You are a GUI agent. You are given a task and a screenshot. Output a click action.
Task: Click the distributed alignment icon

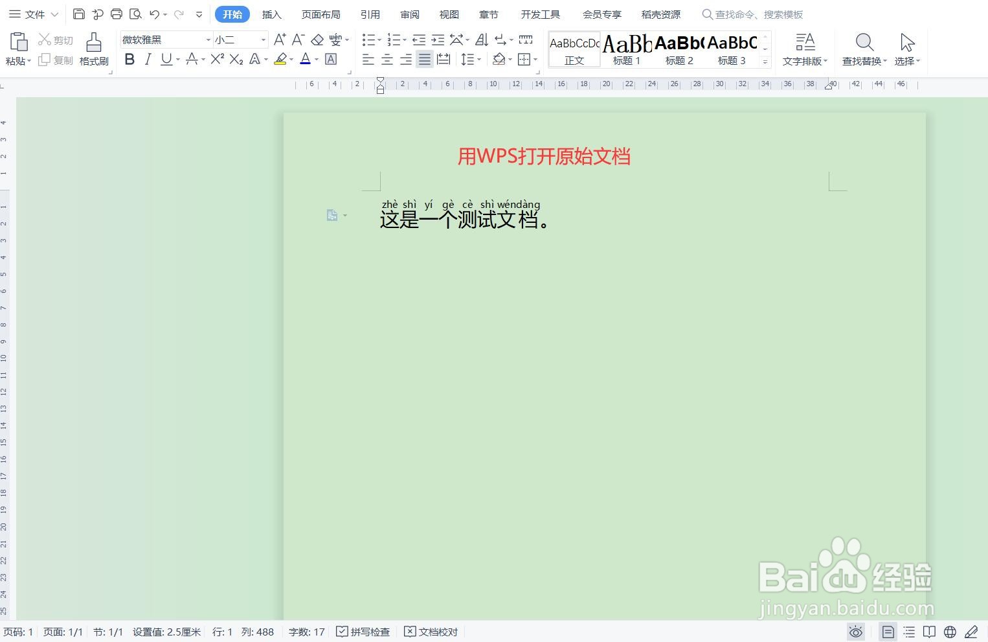(443, 60)
